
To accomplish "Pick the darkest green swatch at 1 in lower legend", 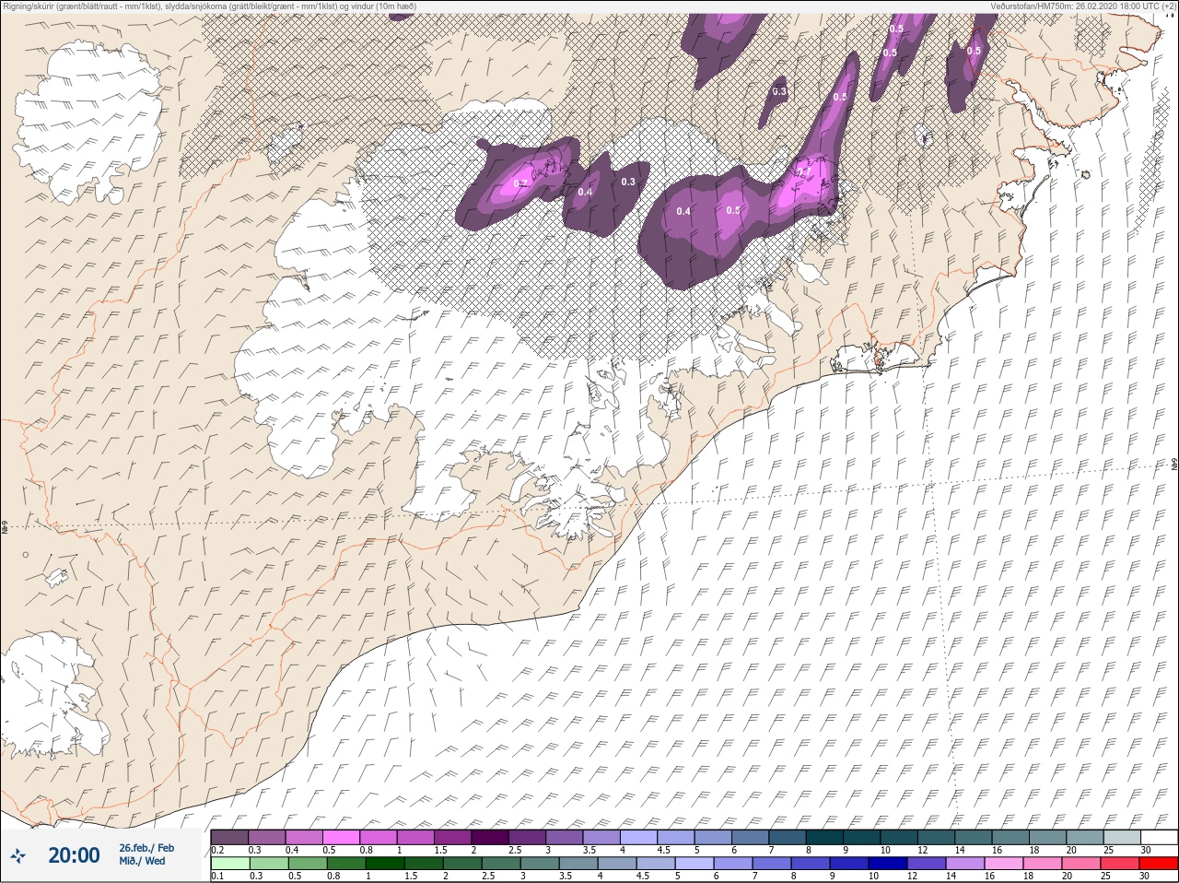I will pyautogui.click(x=383, y=864).
